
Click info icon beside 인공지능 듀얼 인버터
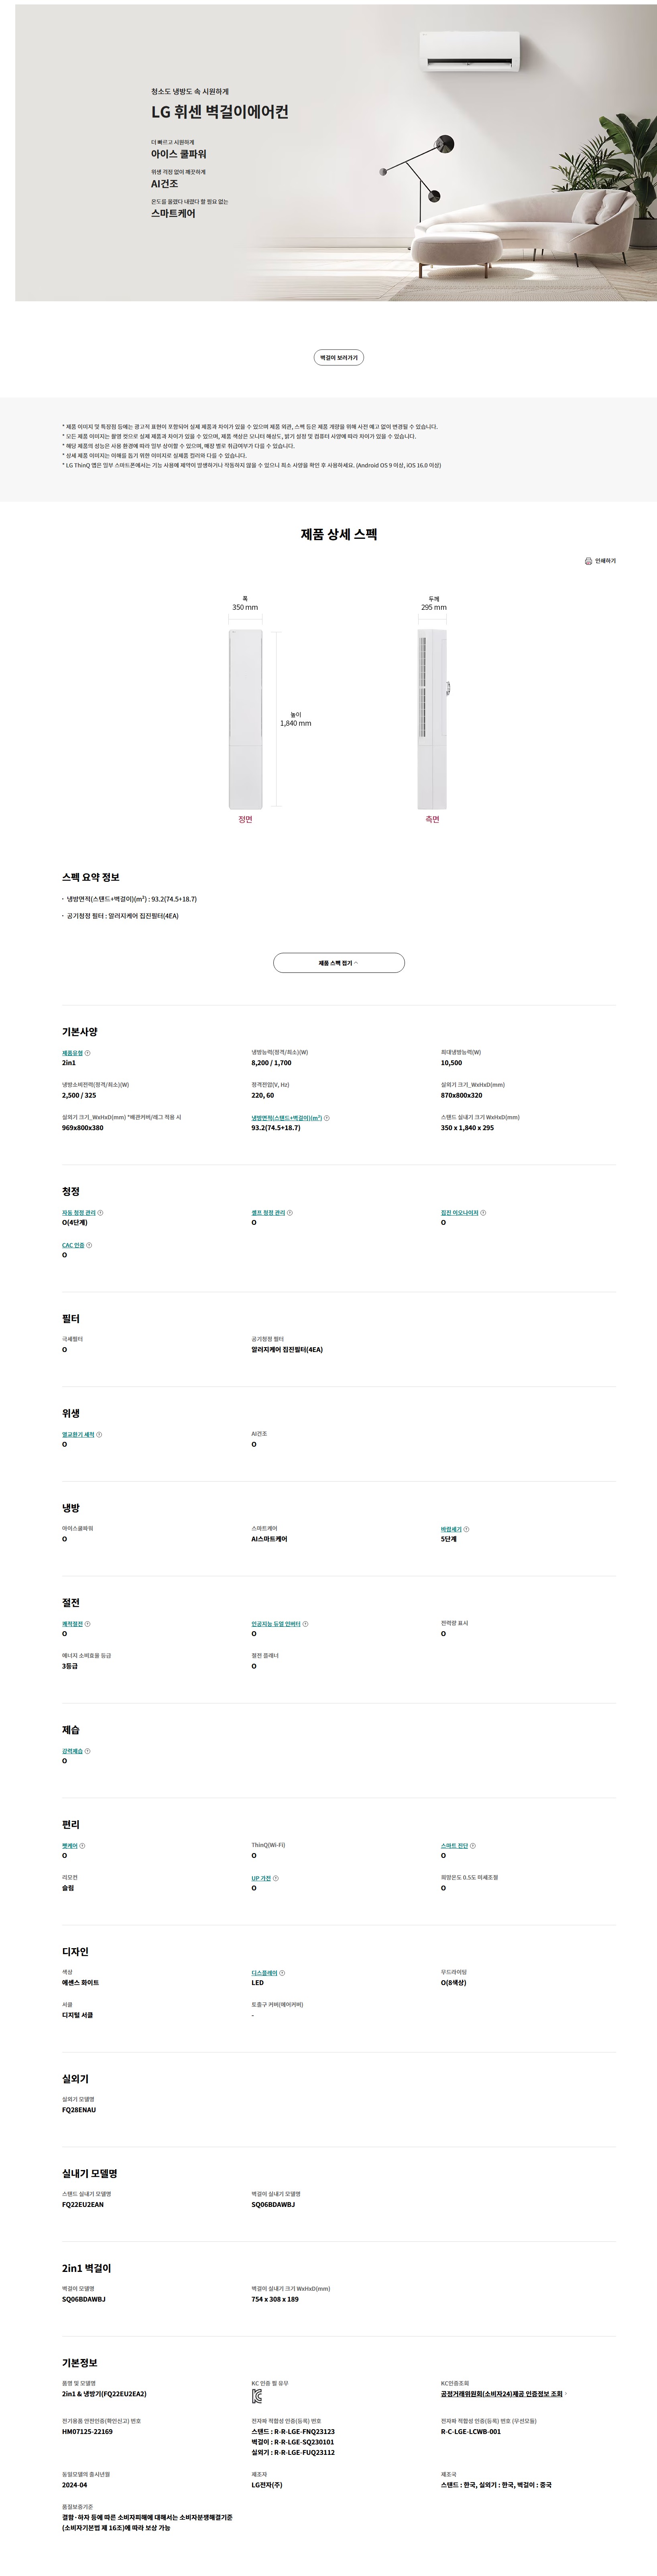305,1624
